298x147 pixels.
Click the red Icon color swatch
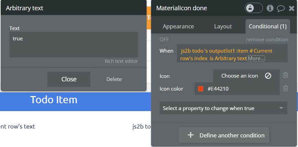coord(201,89)
